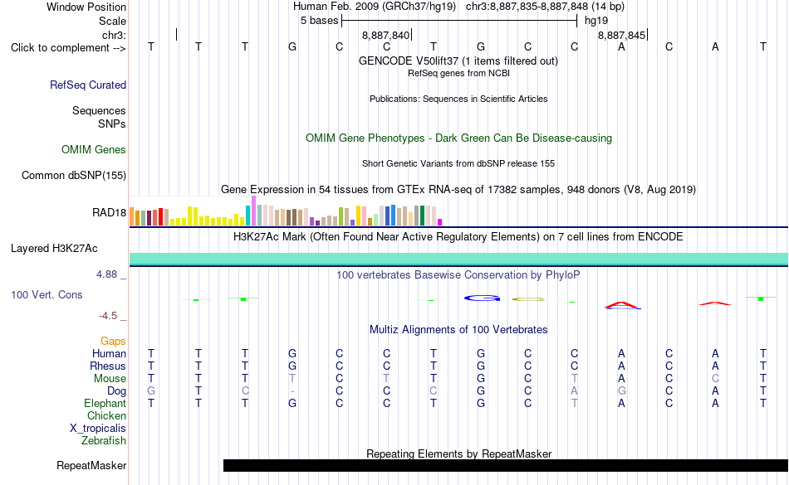Select 'Publications: Sequences in Scientific Articles' title
789x485 pixels.
pyautogui.click(x=458, y=99)
